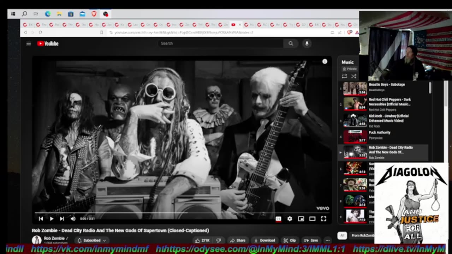
Task: Click the Share button
Action: click(237, 240)
